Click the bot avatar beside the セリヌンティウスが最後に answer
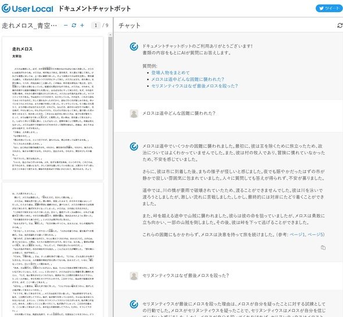 pyautogui.click(x=134, y=304)
